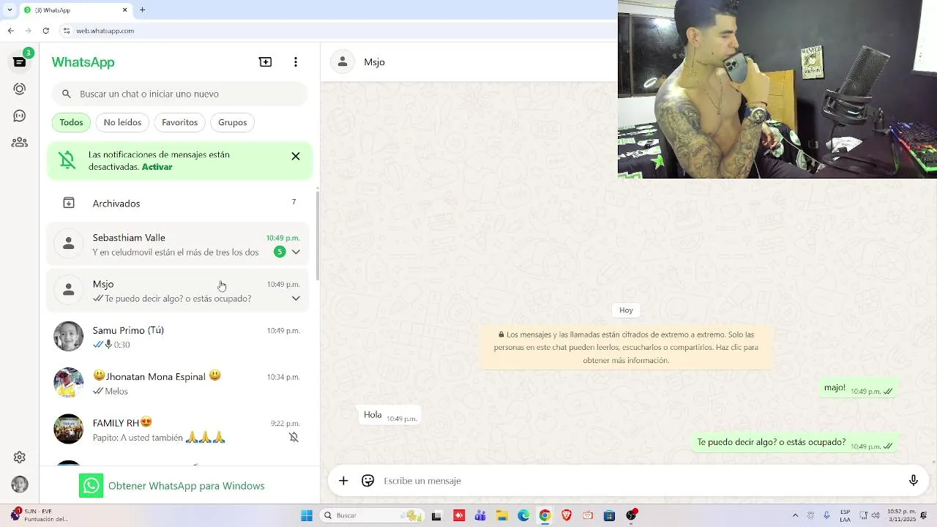937x527 pixels.
Task: Open Chrome from taskbar
Action: click(545, 516)
